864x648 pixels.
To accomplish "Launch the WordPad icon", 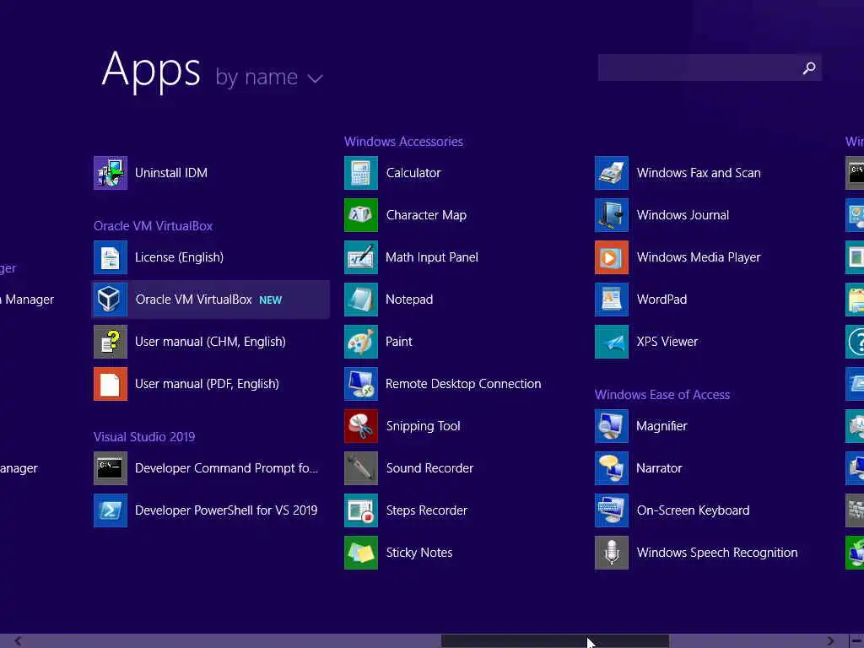I will (x=612, y=300).
